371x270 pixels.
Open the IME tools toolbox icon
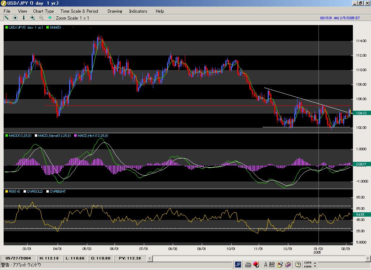pyautogui.click(x=288, y=265)
